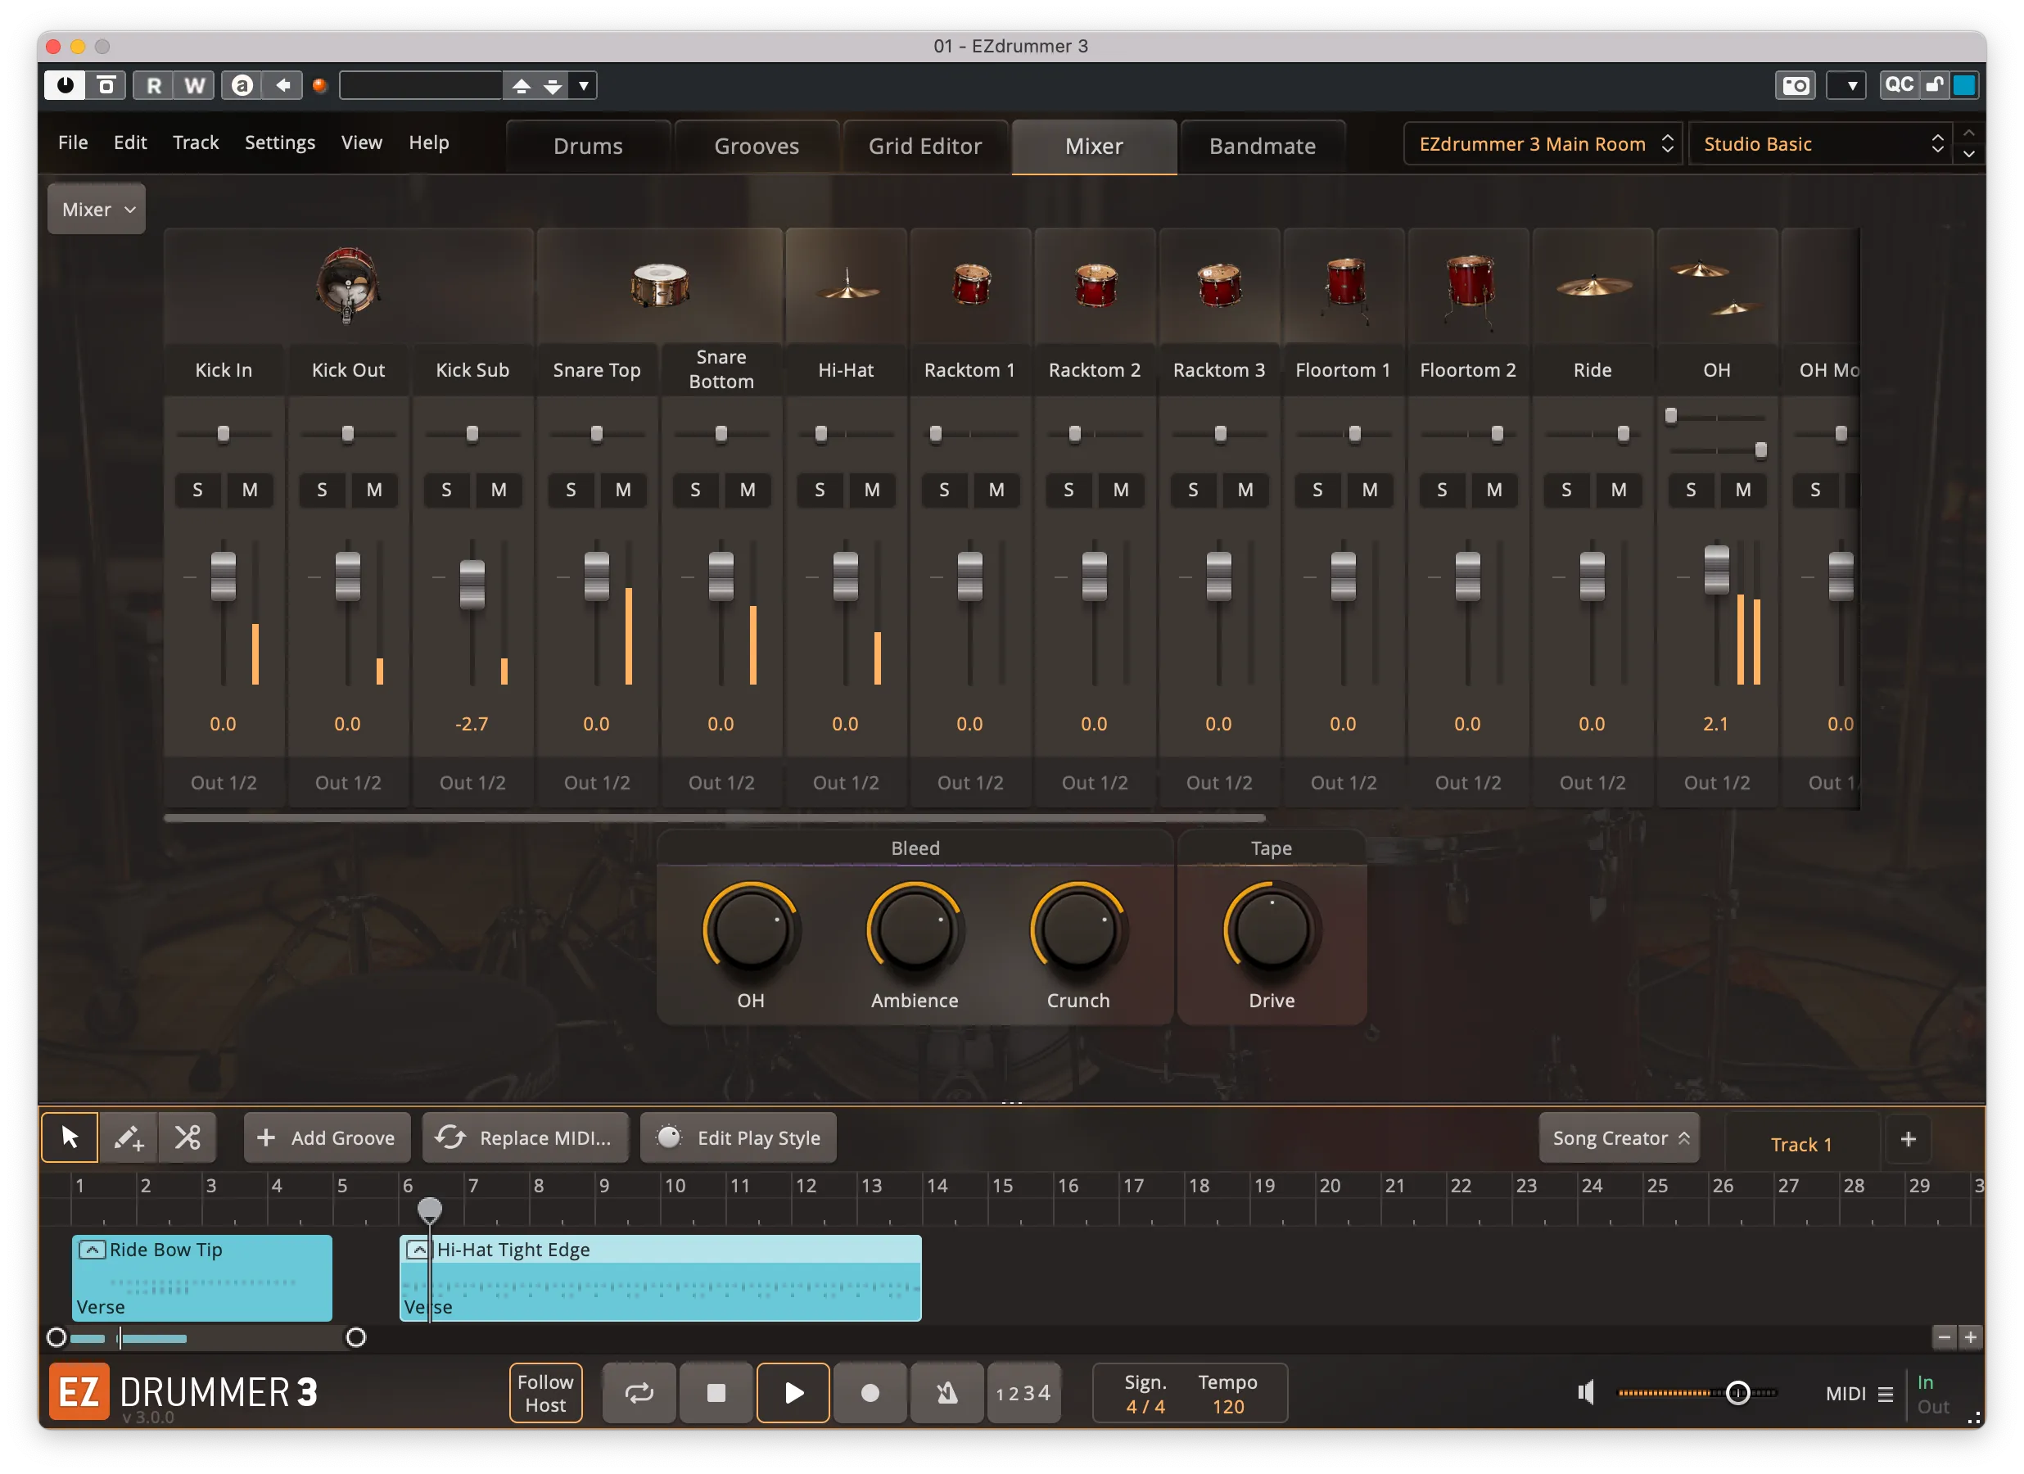The width and height of the screenshot is (2024, 1474).
Task: Click the speaker volume icon
Action: [x=1586, y=1393]
